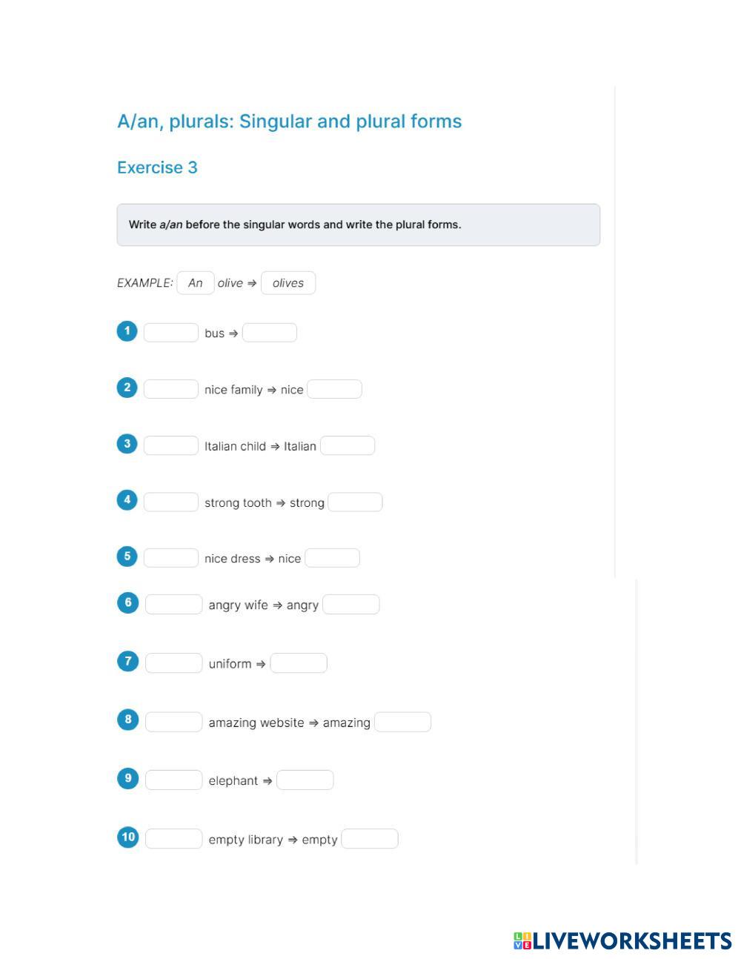This screenshot has height=959, width=741.
Task: Click the article field before 'elephant'
Action: tap(174, 780)
